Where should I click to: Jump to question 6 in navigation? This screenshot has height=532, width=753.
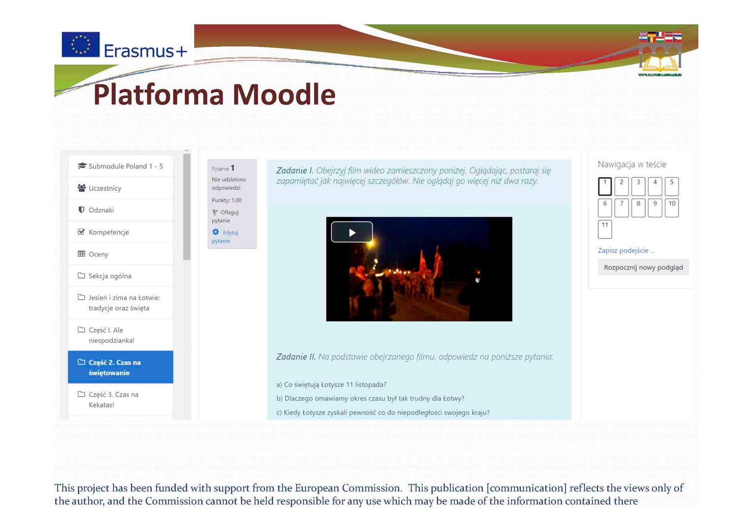click(605, 208)
